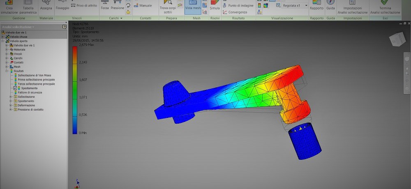The image size is (411, 189).
Task: Click the Convergenza button
Action: click(x=238, y=12)
